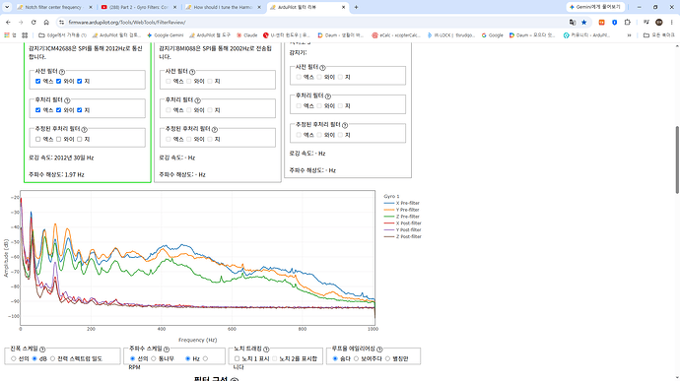Viewport: 680px width, 381px height.
Task: Enable Gyro 1 estimated post-filter 와이
Action: click(x=58, y=139)
